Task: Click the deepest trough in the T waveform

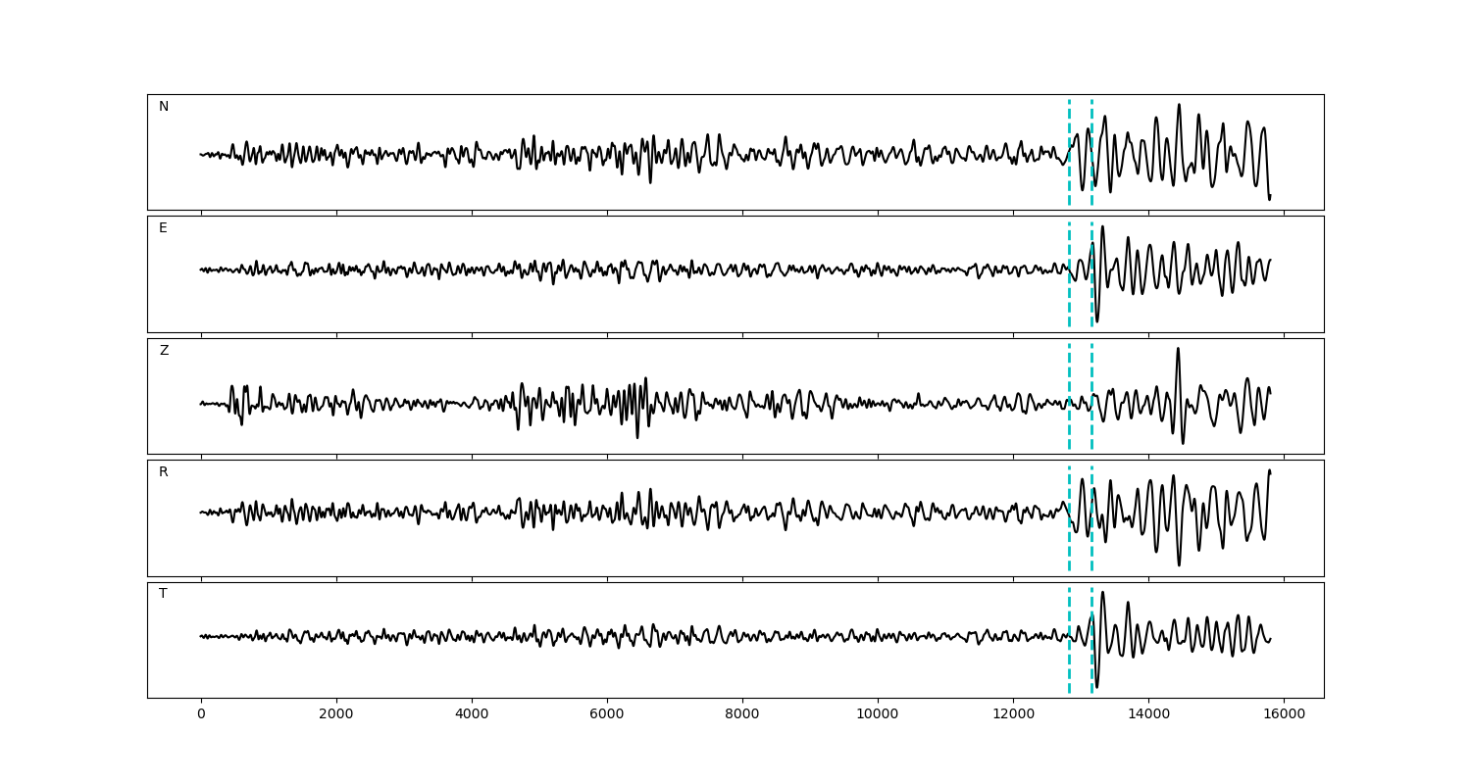Action: [1096, 687]
